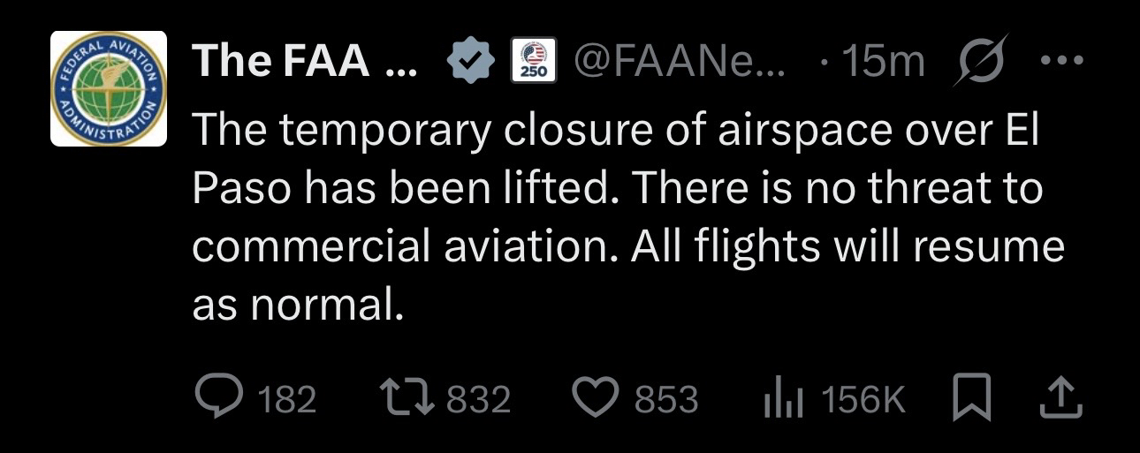Open the view analytics bar chart icon
Screen dimensions: 1140x453
(783, 399)
